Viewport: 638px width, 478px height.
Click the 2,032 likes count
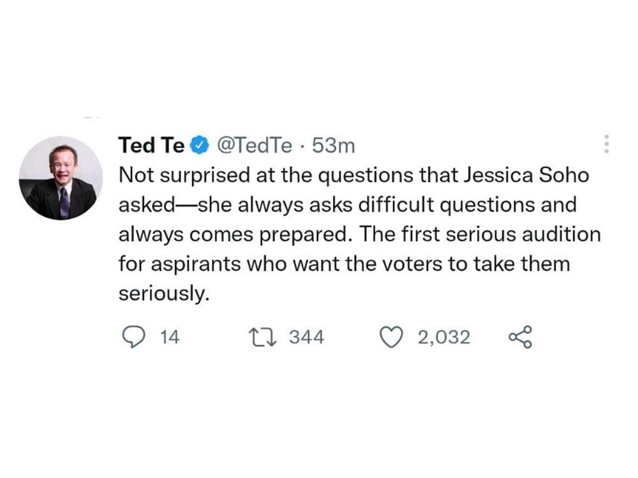pos(444,337)
